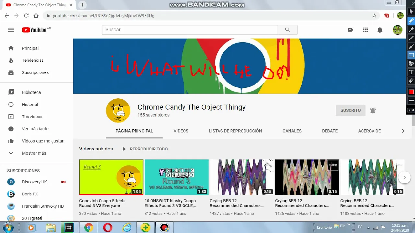Open the account avatar menu
This screenshot has height=233, width=415.
(x=397, y=30)
